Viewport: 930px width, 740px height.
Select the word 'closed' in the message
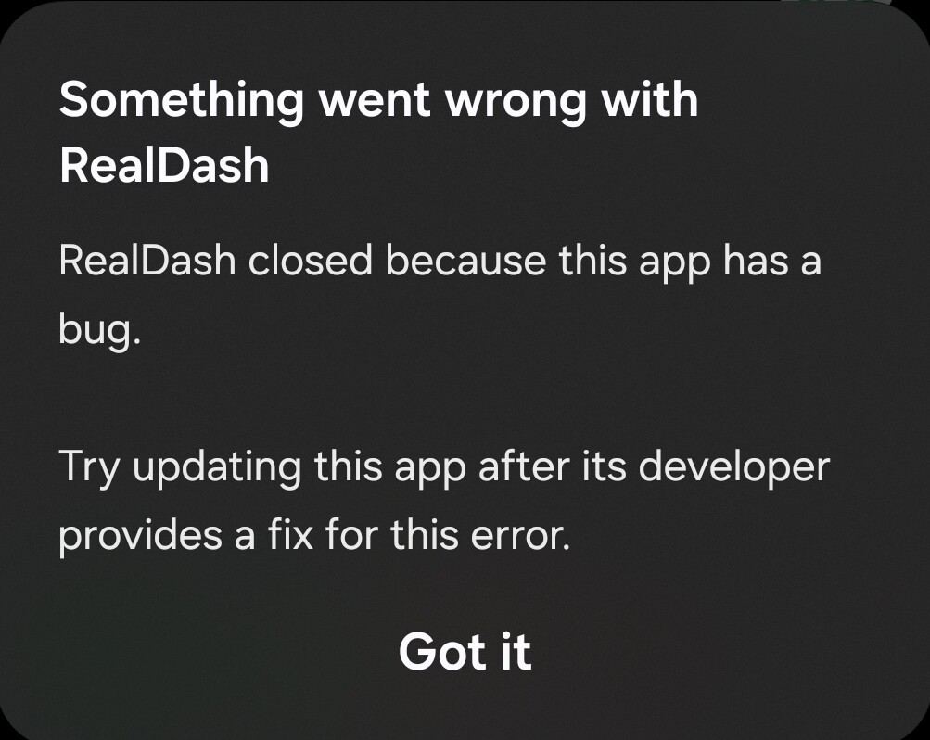311,261
